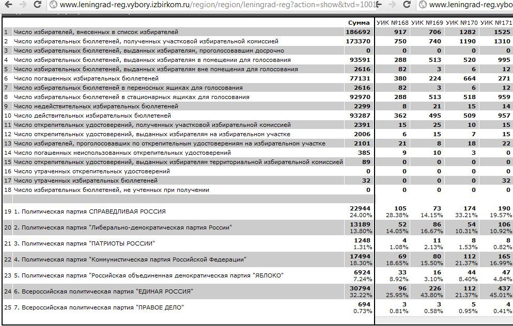Open the УИК №170 column header
This screenshot has width=513, height=326.
[x=461, y=23]
